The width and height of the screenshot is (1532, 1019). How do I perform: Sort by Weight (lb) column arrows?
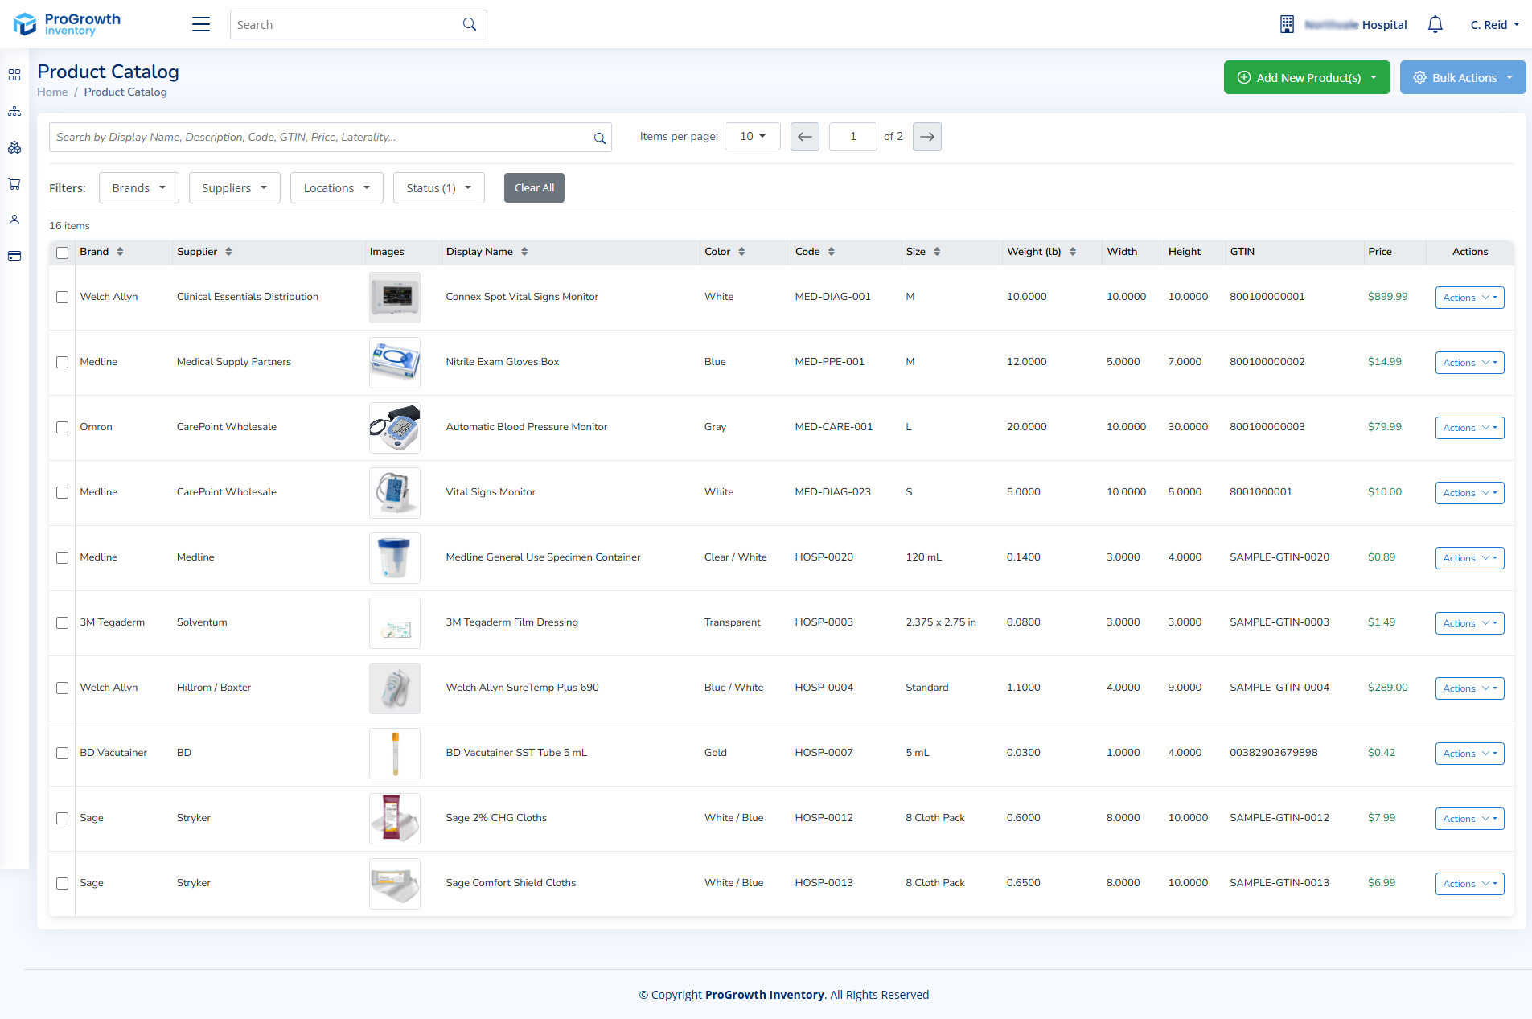[1073, 252]
